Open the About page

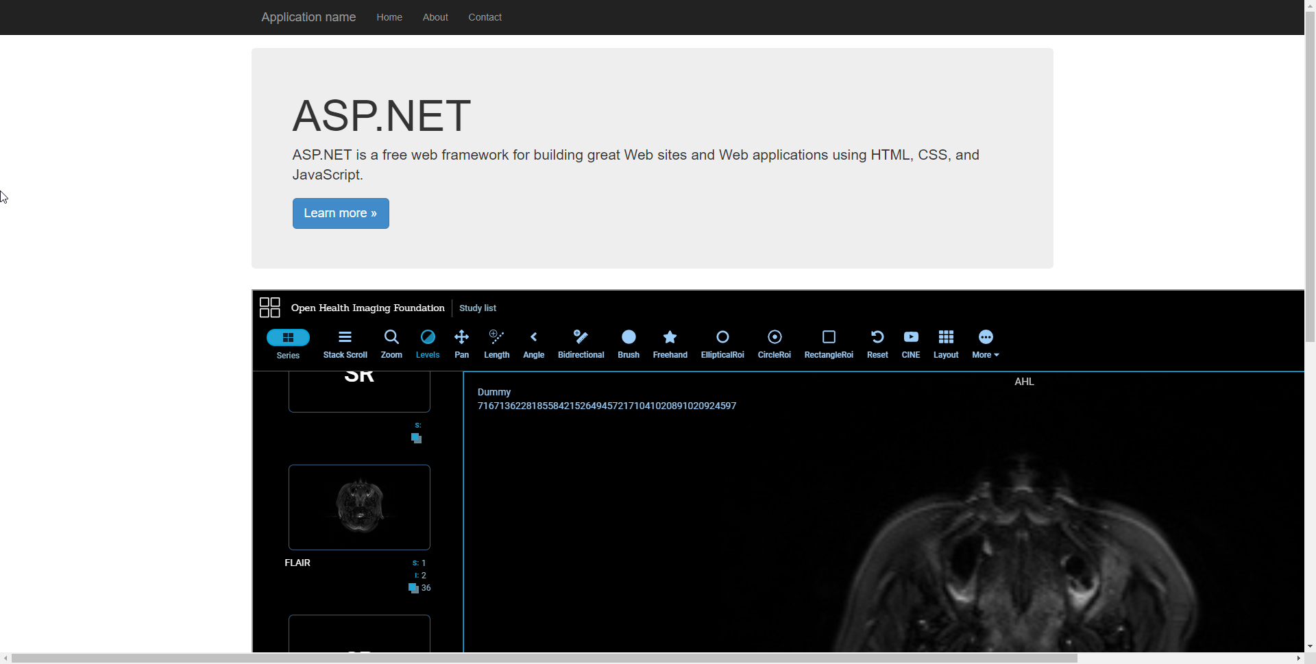pos(435,17)
